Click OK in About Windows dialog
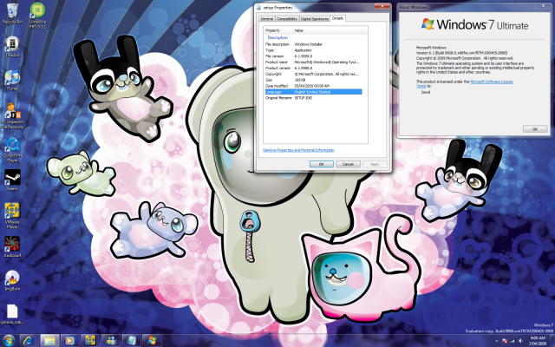Viewport: 555px width, 347px height. 535,129
